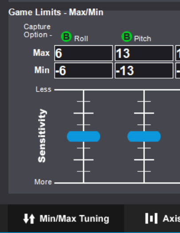This screenshot has width=180, height=233.
Task: Click the partially visible third Max field
Action: point(178,53)
